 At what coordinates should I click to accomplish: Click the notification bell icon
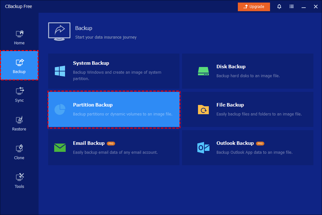279,6
